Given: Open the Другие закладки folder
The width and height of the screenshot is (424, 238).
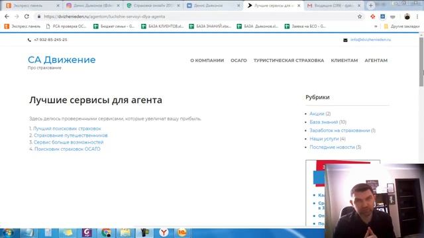Looking at the screenshot, I should pos(402,26).
